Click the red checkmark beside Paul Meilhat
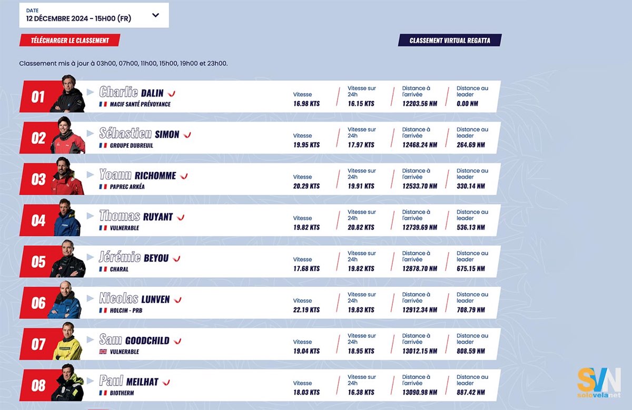The height and width of the screenshot is (410, 632). (166, 383)
